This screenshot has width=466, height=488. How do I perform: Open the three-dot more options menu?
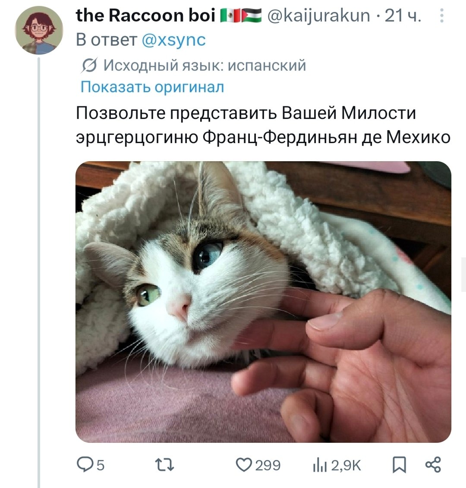tap(441, 16)
